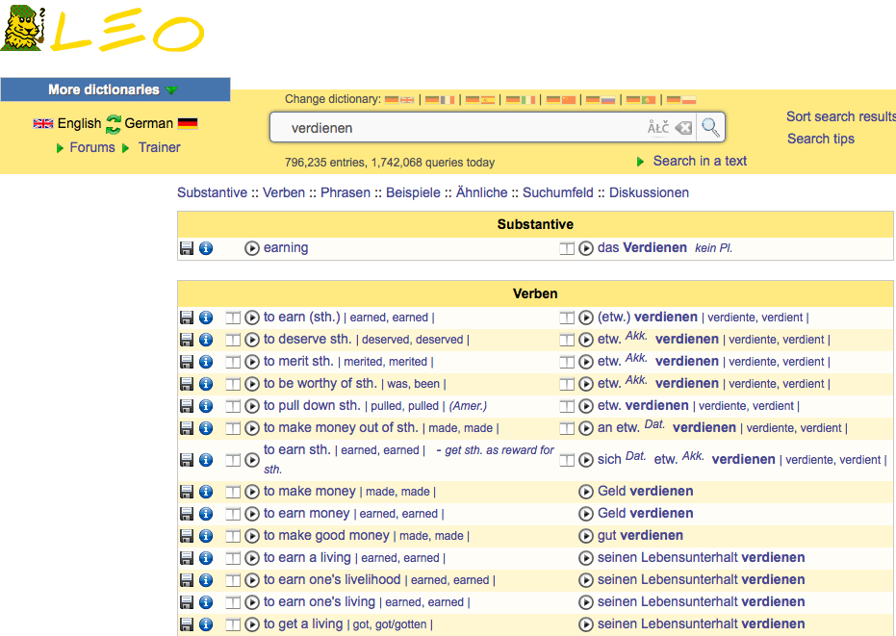Screen dimensions: 896x636
Task: Play audio for "seinen Lebensunterhalt verdienen"
Action: click(x=586, y=557)
